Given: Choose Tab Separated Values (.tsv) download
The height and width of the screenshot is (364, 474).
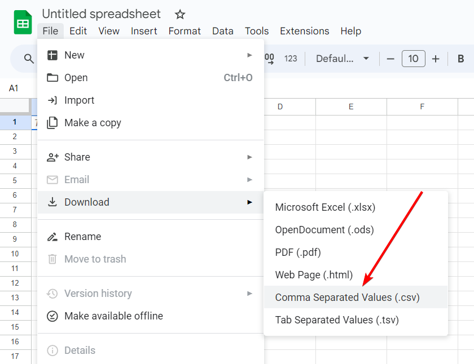Looking at the screenshot, I should click(x=355, y=320).
